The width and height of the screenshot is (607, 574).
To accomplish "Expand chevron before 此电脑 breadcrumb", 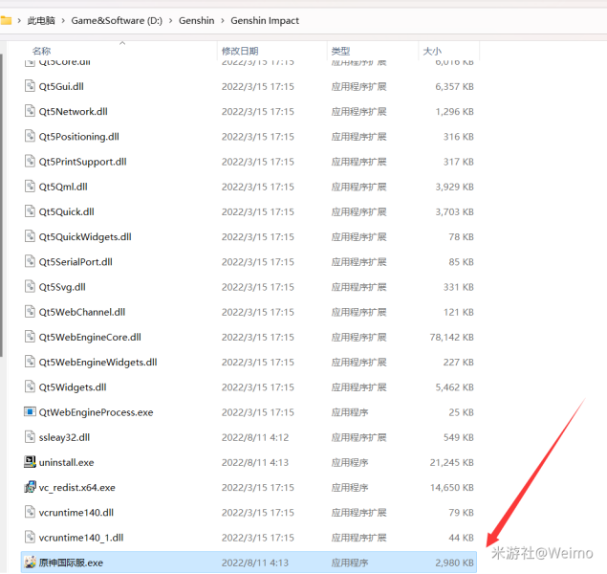I will 19,20.
